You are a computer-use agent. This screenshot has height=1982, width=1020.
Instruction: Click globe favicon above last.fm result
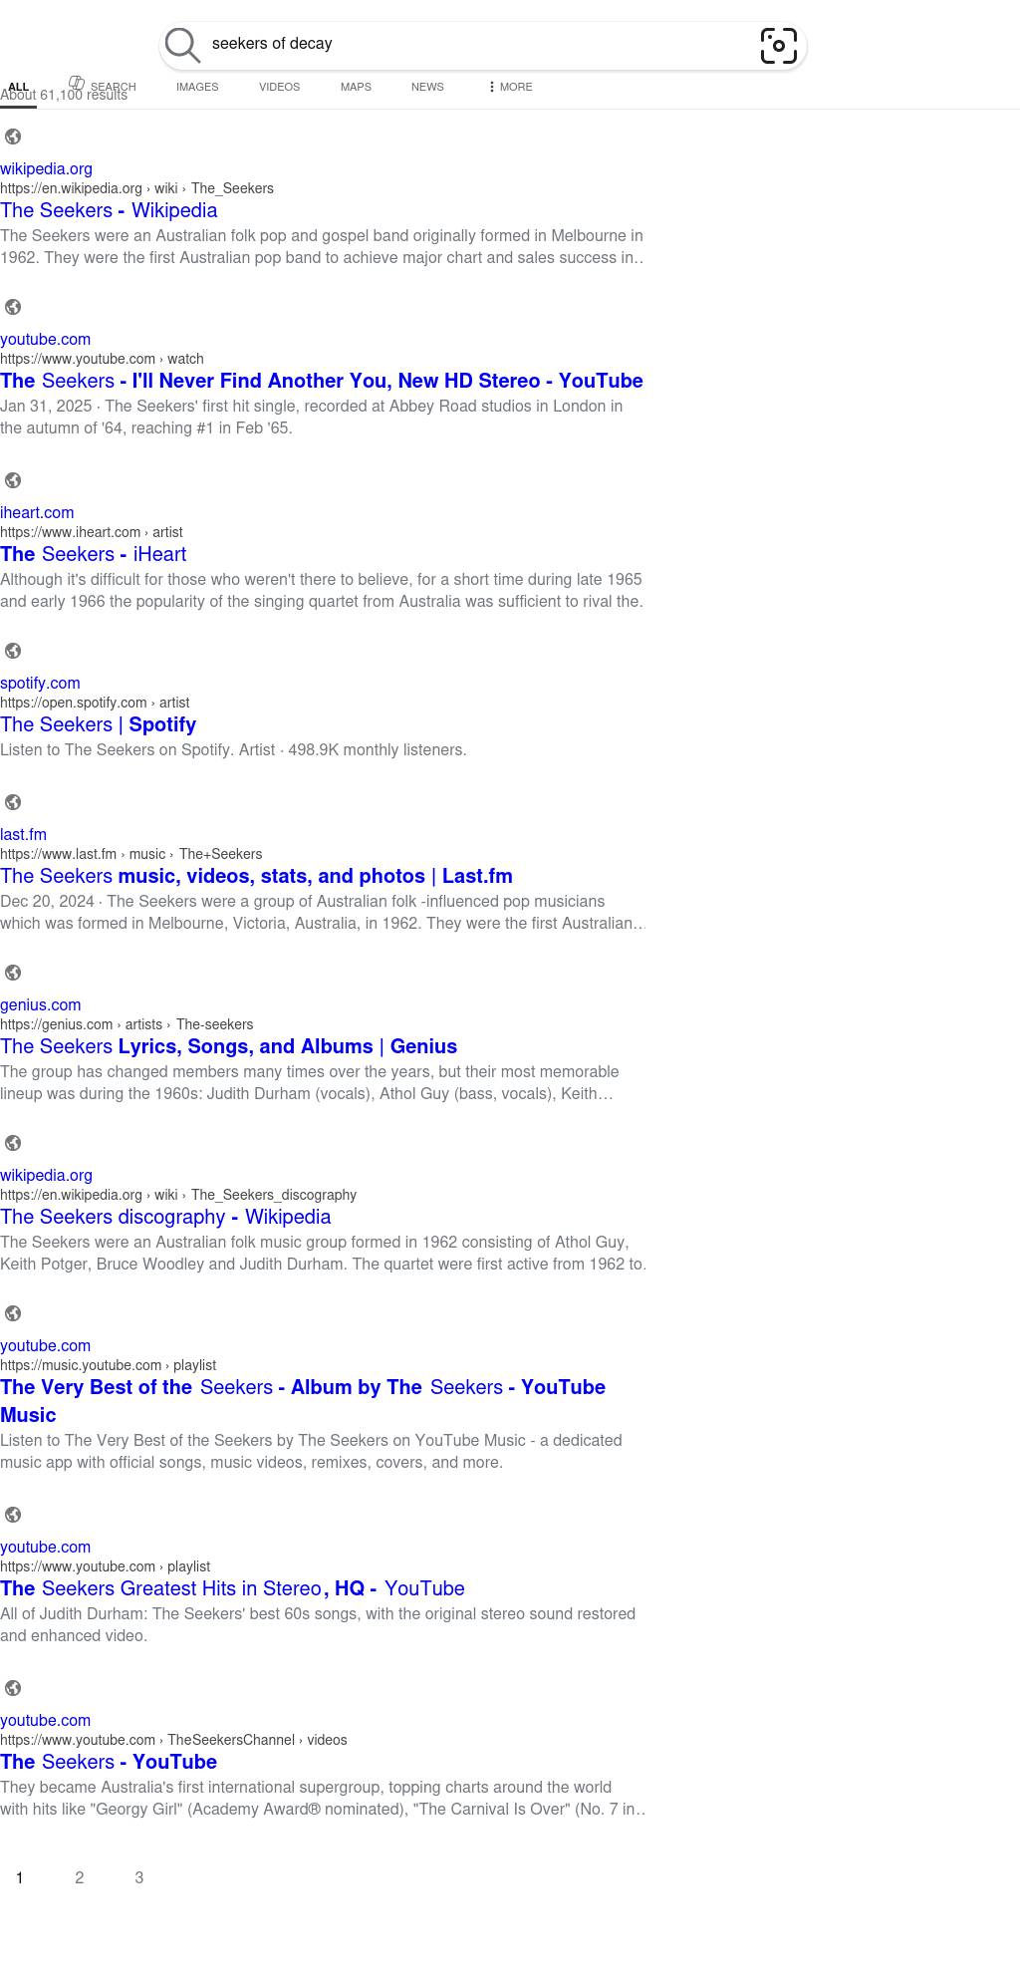click(x=13, y=802)
